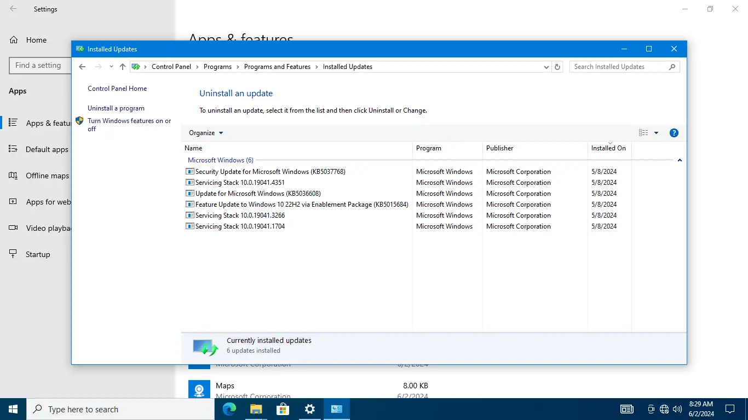Click the Offline maps icon in Settings
748x420 pixels.
(x=14, y=176)
